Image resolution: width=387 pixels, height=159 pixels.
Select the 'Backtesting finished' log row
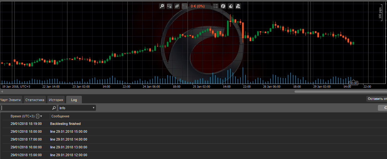click(193, 124)
